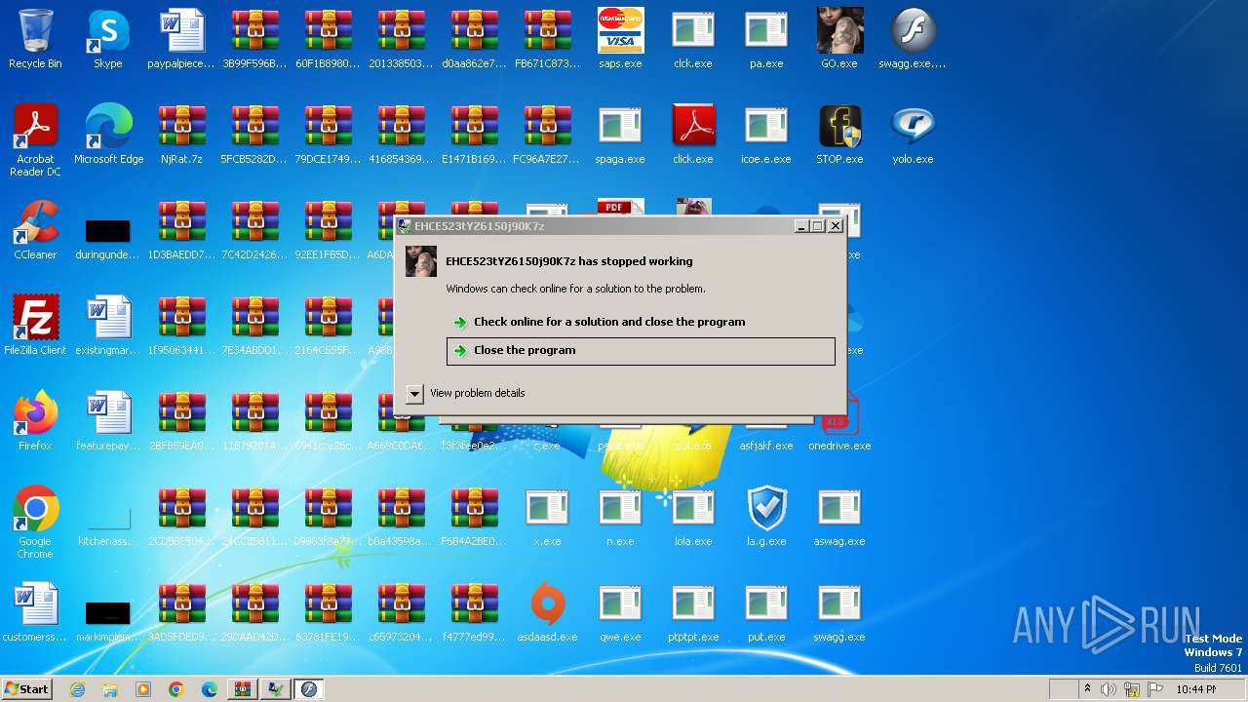Choose Check online for a solution option

pos(641,322)
